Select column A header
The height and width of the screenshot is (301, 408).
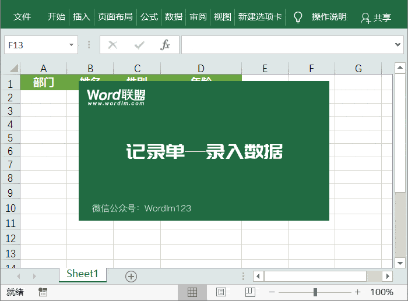point(44,68)
